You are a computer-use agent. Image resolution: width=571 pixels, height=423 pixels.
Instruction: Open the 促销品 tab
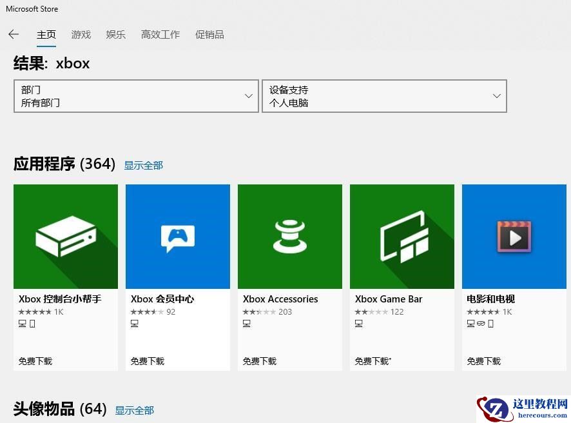point(209,35)
